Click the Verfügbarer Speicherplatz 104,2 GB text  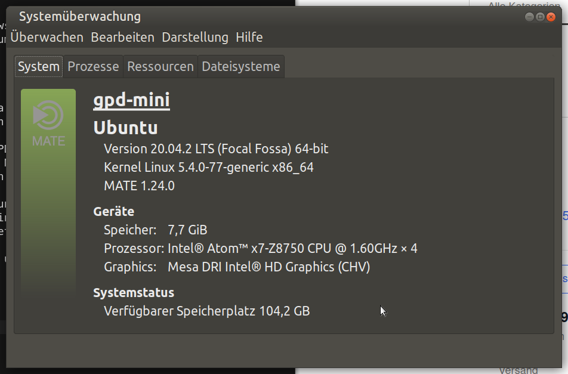206,311
